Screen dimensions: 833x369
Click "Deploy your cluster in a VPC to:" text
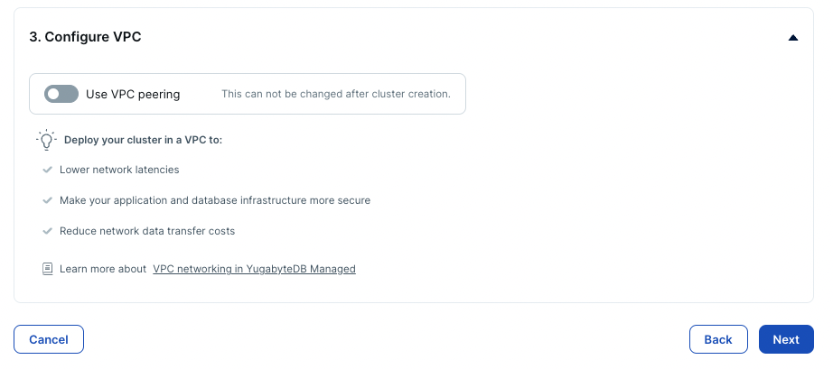143,141
